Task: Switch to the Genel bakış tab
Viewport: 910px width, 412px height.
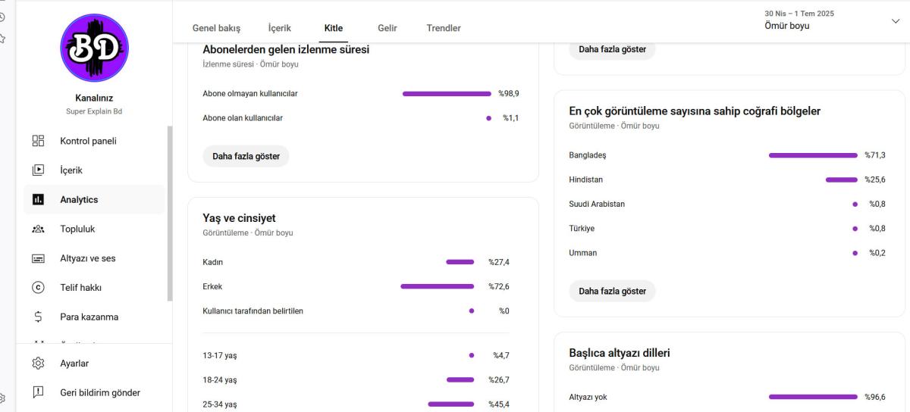Action: pyautogui.click(x=216, y=28)
